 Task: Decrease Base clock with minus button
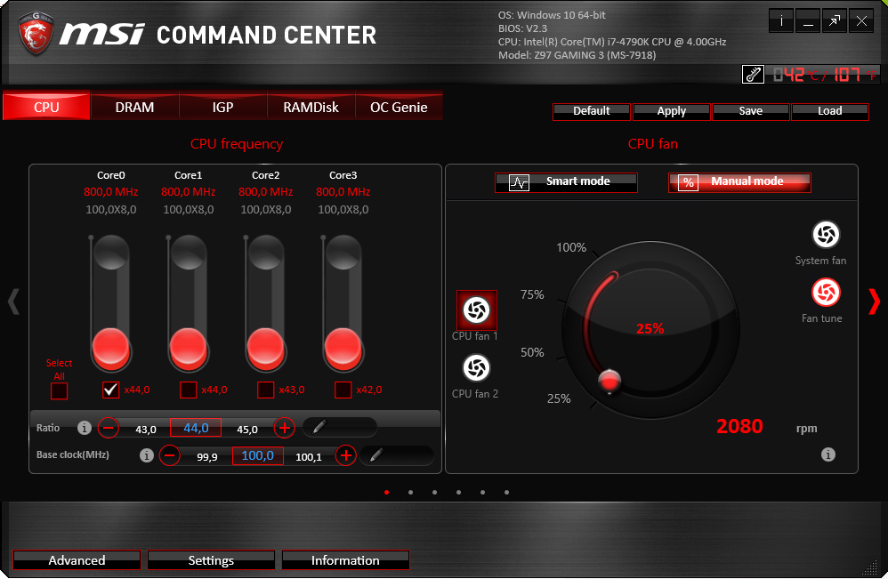pos(169,455)
